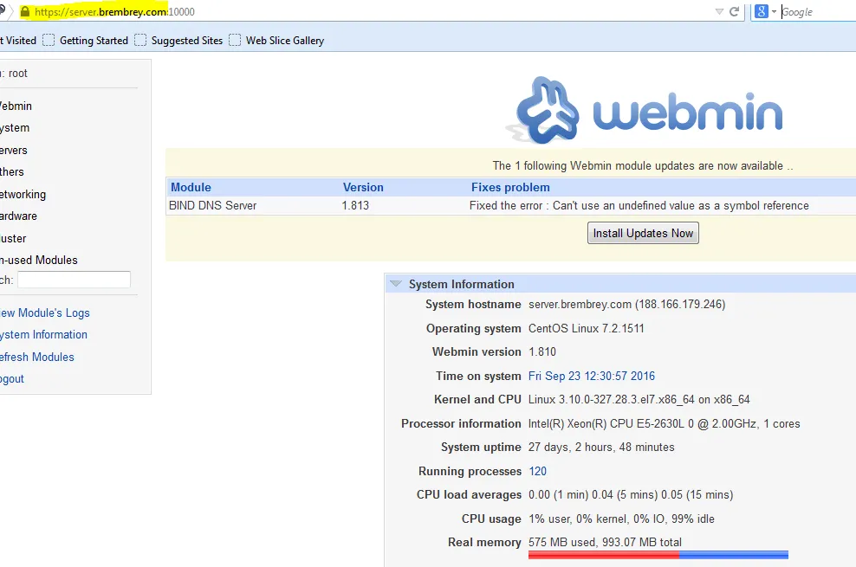Viewport: 856px width, 567px height.
Task: Open the Web Slice Gallery bookmark
Action: 276,41
